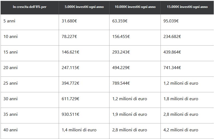The image size is (214, 139).
Task: Select the "4,2 milioni di euro" cell
Action: point(181,130)
